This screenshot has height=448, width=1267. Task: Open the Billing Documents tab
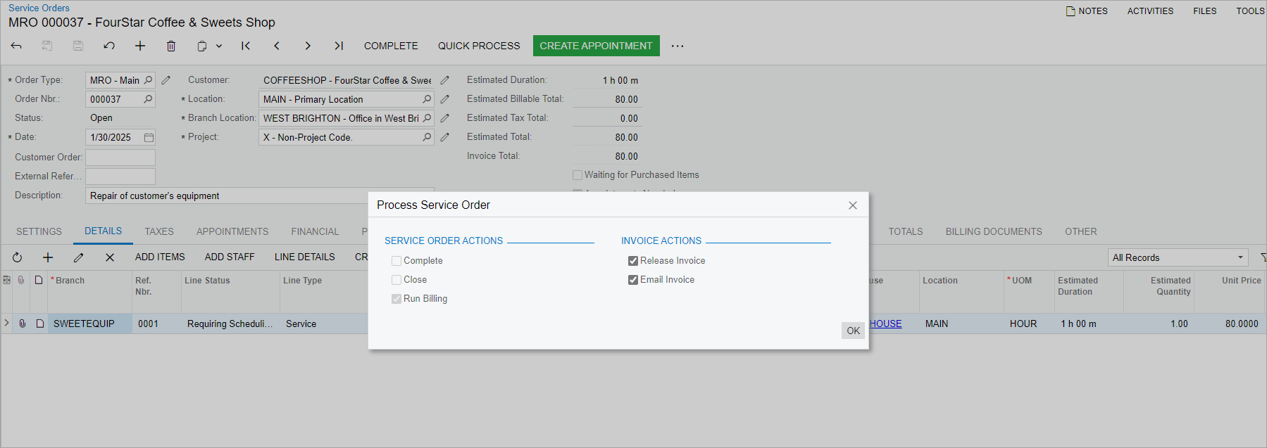[993, 231]
